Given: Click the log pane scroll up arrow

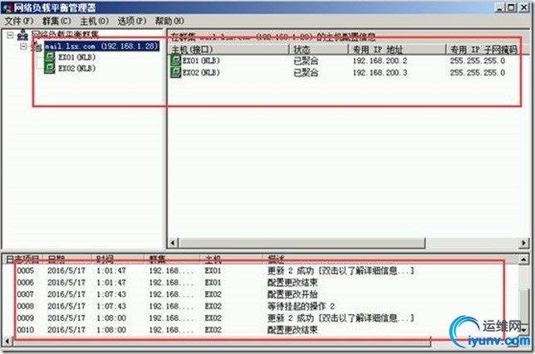Looking at the screenshot, I should (x=523, y=259).
